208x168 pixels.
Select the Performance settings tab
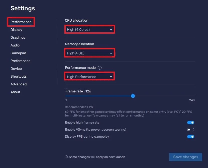point(21,22)
